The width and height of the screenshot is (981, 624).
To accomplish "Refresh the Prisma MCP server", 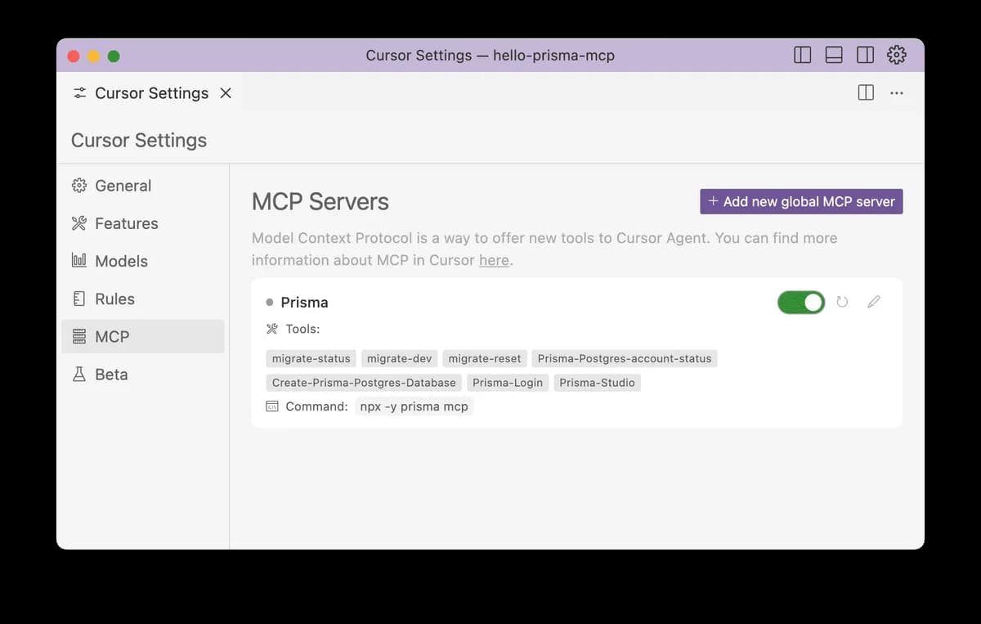I will pyautogui.click(x=842, y=302).
